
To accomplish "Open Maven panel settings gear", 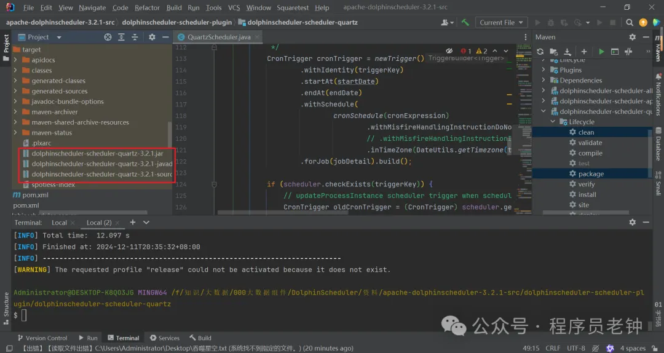I will (632, 38).
